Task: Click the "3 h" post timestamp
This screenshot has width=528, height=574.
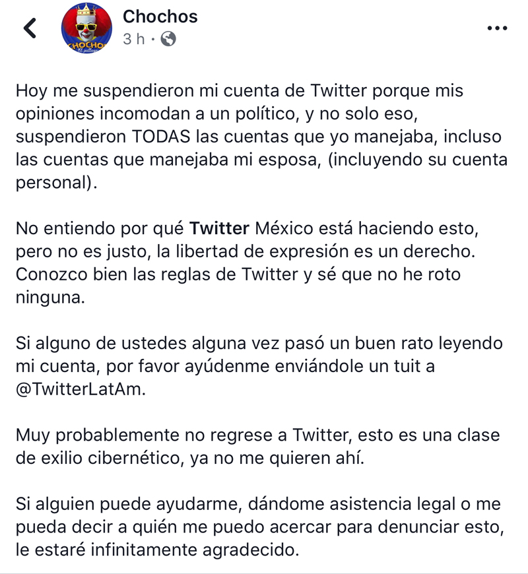Action: pyautogui.click(x=133, y=39)
